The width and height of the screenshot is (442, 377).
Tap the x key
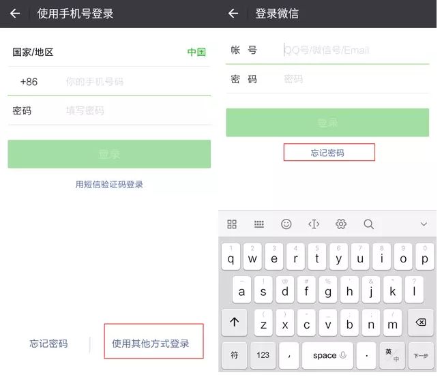[x=285, y=322]
